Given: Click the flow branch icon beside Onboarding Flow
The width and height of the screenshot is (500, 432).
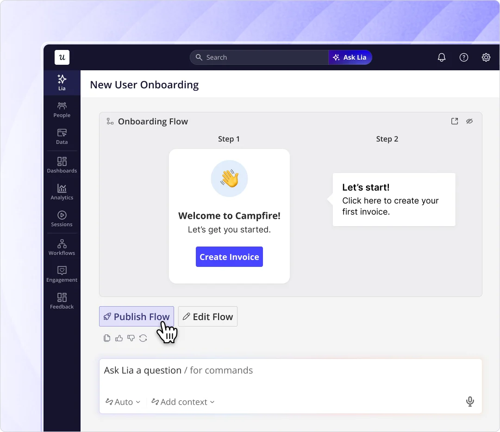Looking at the screenshot, I should point(110,121).
